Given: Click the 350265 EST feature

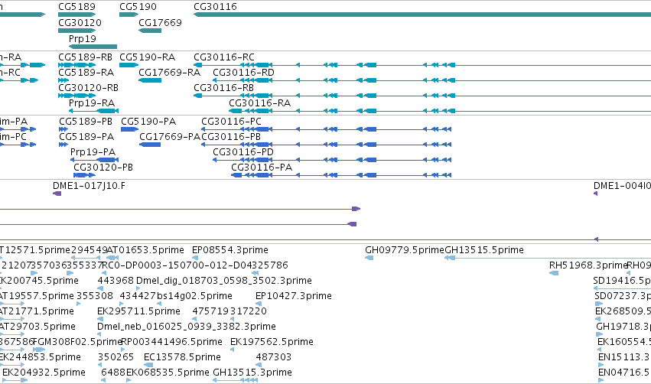Looking at the screenshot, I should point(100,365).
